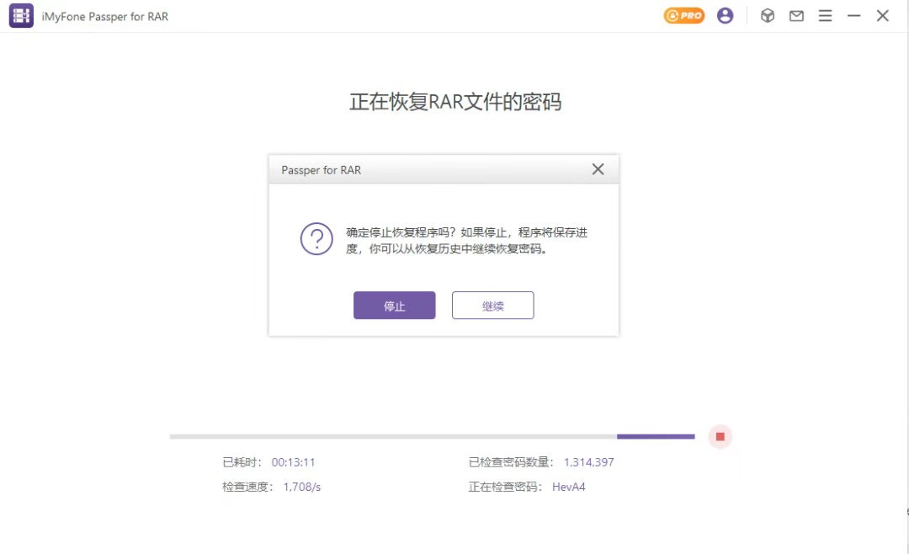Open the PRO upgrade badge
Image resolution: width=909 pixels, height=554 pixels.
[x=684, y=15]
